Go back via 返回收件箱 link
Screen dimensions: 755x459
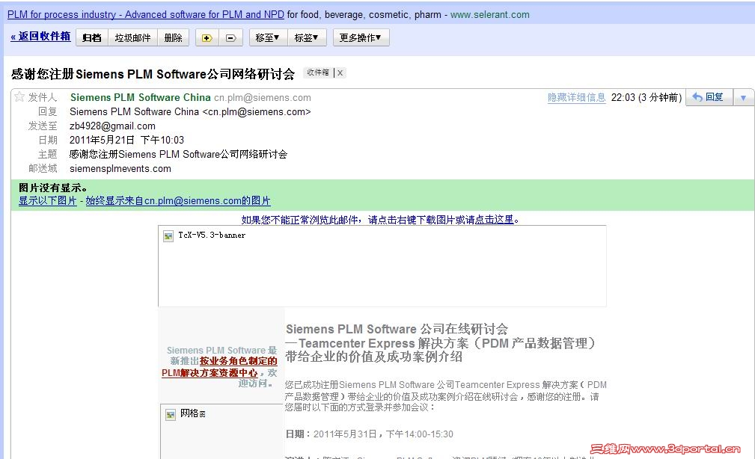[x=40, y=37]
